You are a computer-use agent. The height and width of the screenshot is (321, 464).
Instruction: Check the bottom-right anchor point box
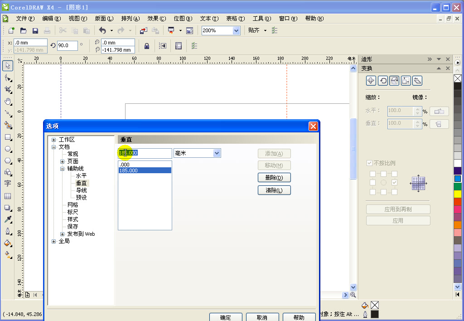pyautogui.click(x=395, y=192)
